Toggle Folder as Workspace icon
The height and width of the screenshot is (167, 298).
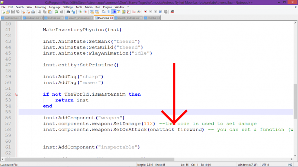(134, 12)
